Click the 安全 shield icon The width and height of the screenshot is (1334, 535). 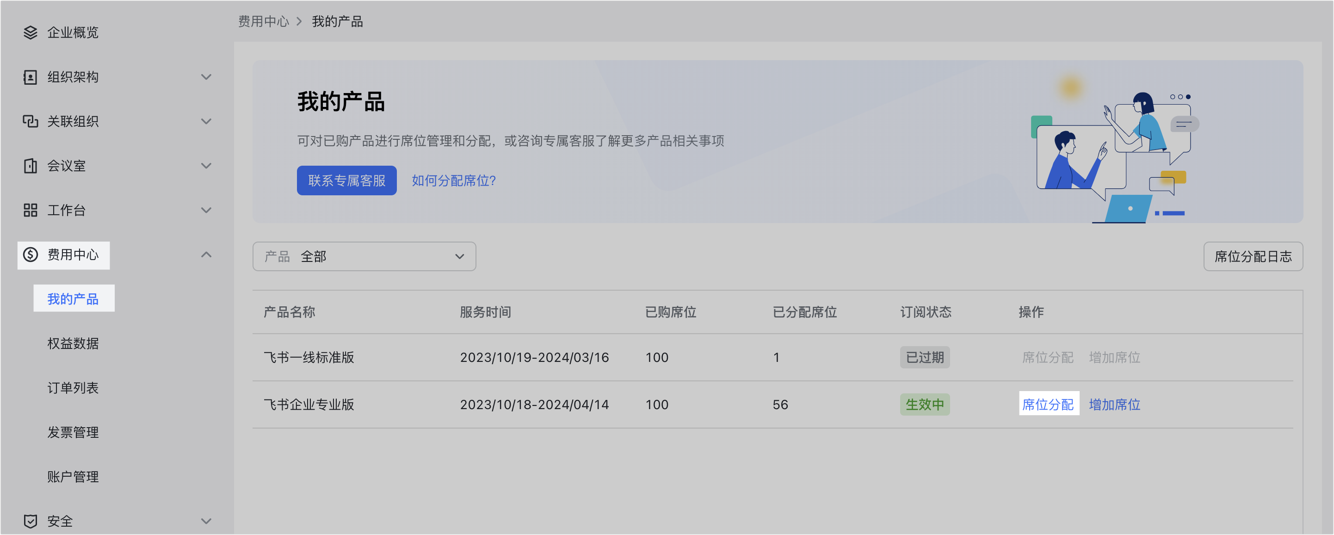coord(31,521)
